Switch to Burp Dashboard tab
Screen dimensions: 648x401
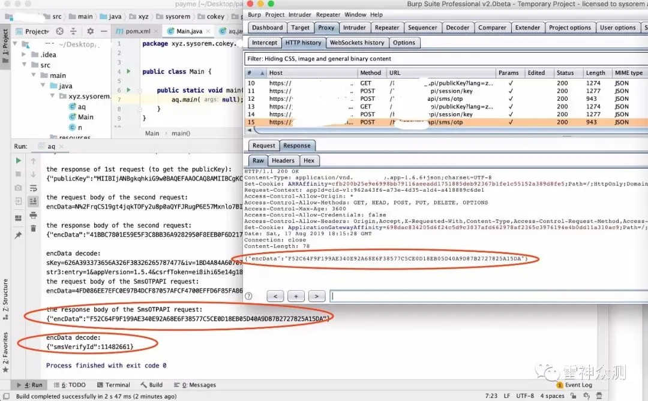click(x=268, y=28)
